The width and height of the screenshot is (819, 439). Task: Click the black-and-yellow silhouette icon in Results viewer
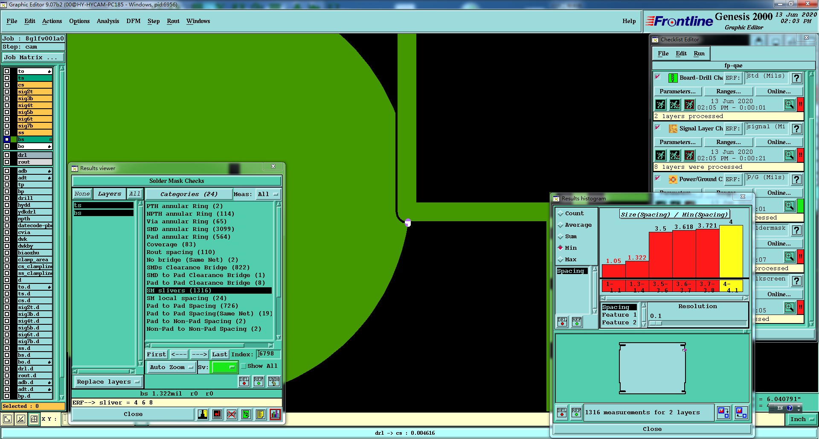pyautogui.click(x=203, y=414)
